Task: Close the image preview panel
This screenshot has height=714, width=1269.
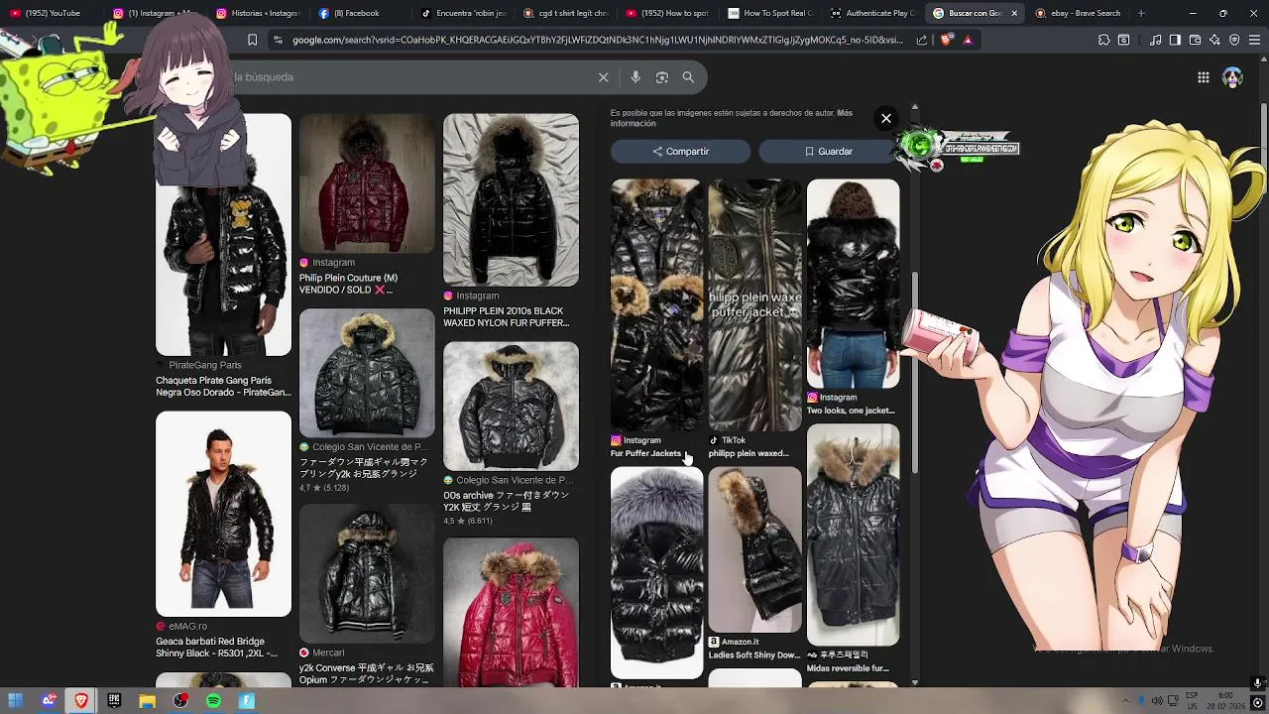Action: (886, 118)
